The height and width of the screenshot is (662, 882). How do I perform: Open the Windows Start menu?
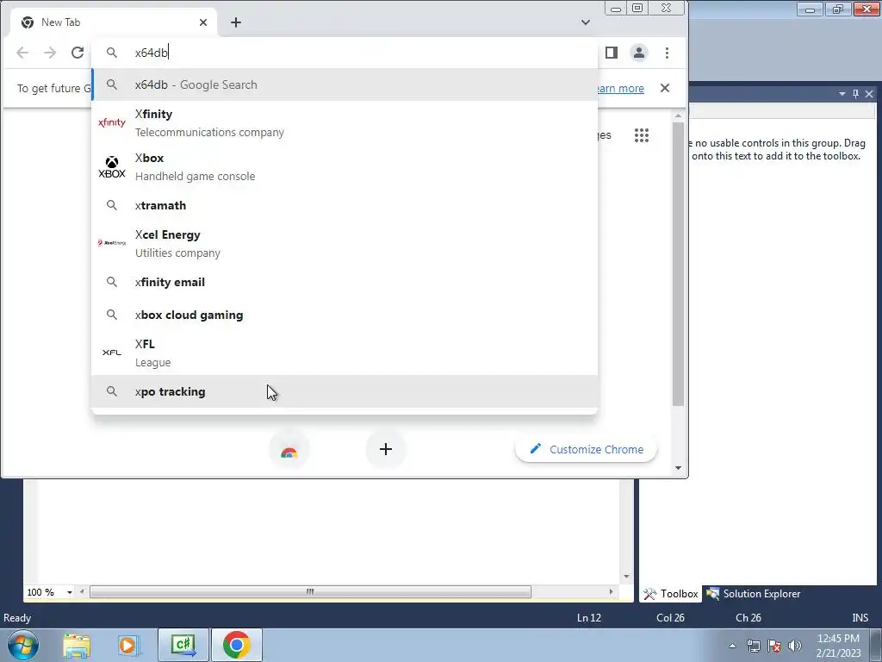pos(23,645)
